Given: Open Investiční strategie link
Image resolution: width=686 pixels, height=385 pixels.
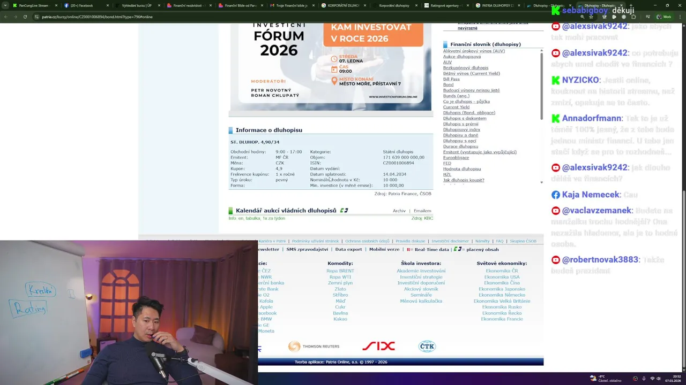Looking at the screenshot, I should pos(421,277).
